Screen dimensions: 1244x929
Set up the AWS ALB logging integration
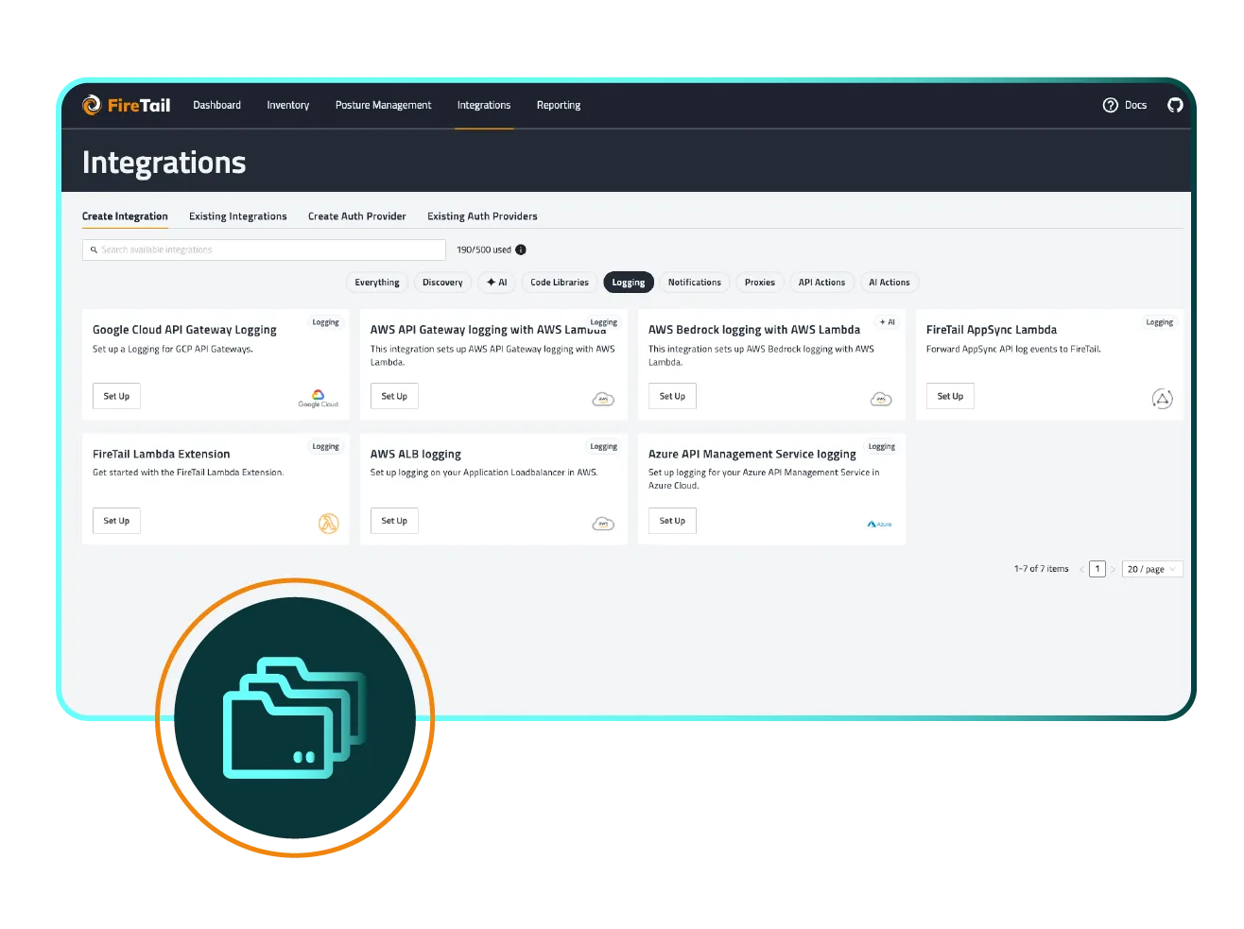pyautogui.click(x=394, y=521)
